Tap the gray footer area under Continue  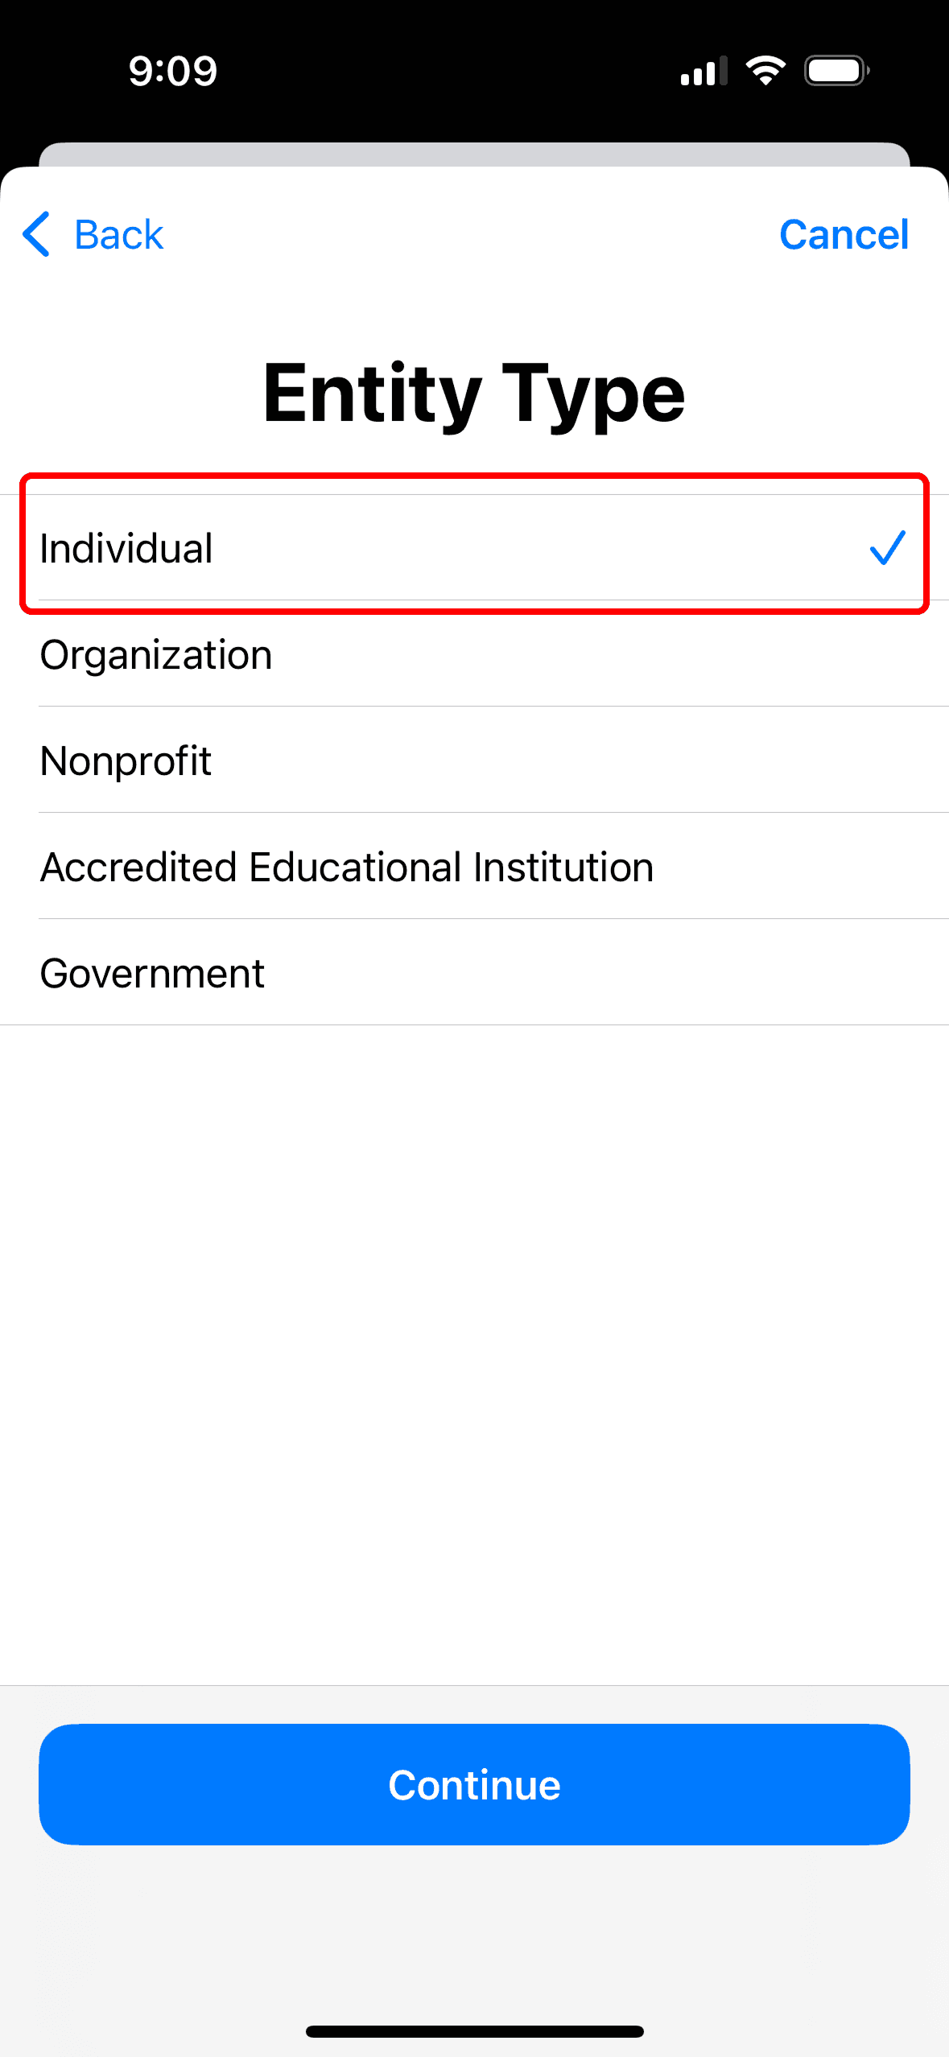point(474,1931)
